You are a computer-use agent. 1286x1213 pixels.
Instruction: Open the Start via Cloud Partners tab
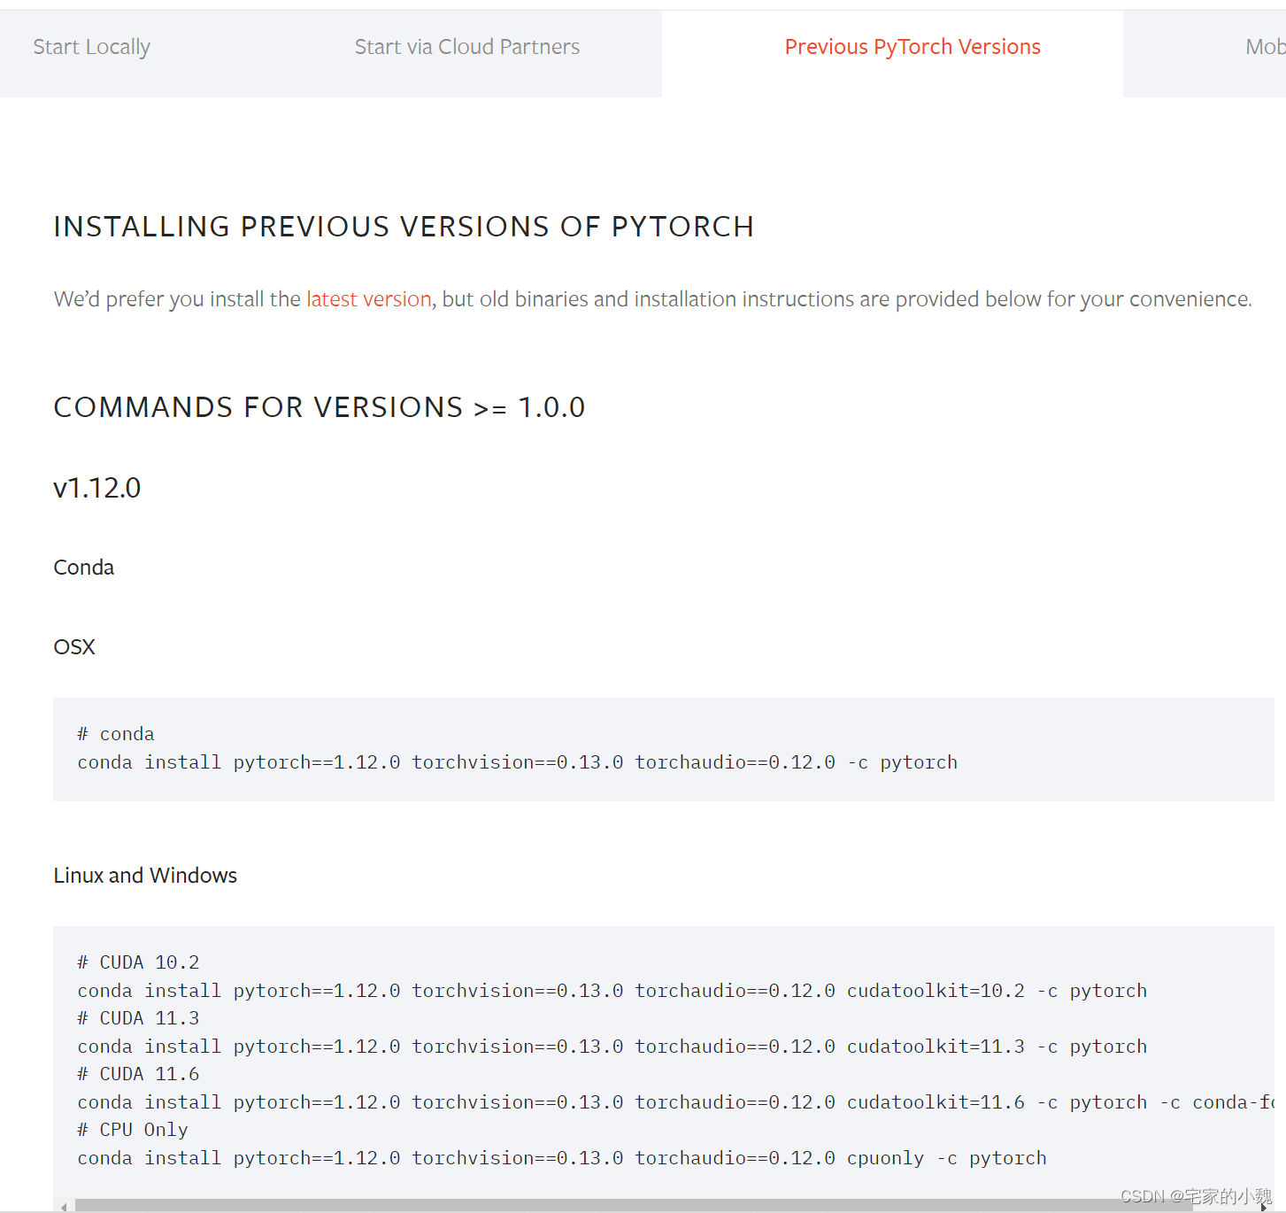pos(467,47)
